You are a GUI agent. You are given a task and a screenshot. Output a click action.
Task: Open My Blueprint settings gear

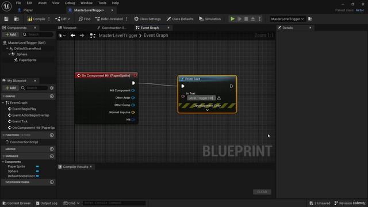tap(52, 88)
